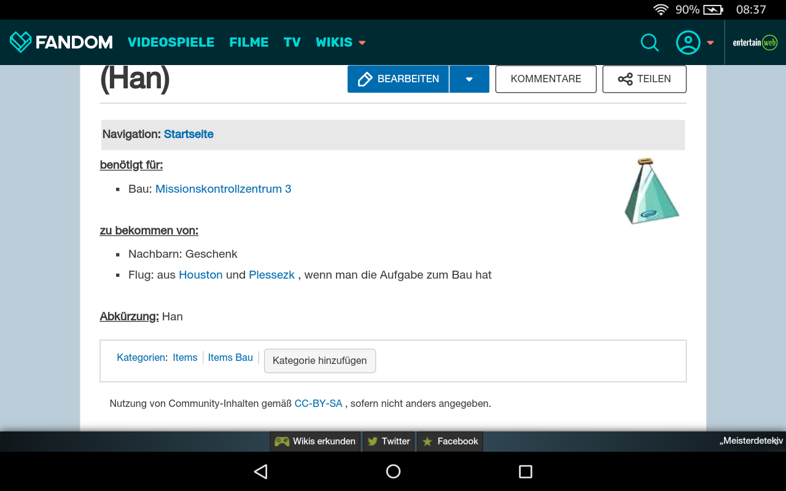786x491 pixels.
Task: Expand the user account dropdown arrow
Action: pos(710,42)
